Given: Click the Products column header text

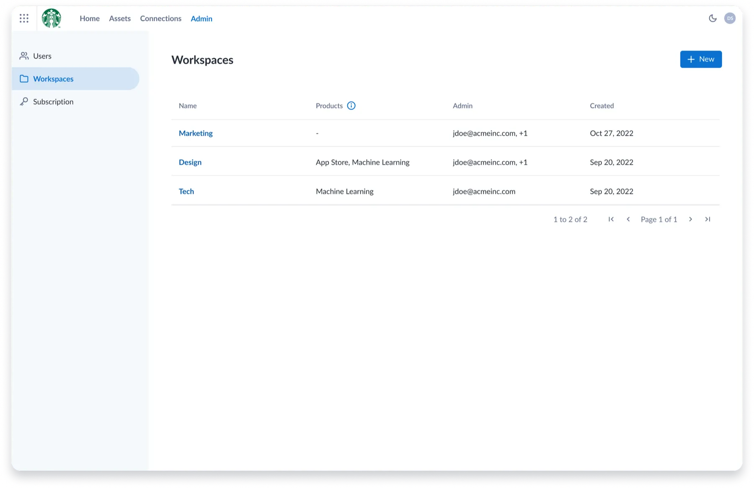Looking at the screenshot, I should pos(329,106).
